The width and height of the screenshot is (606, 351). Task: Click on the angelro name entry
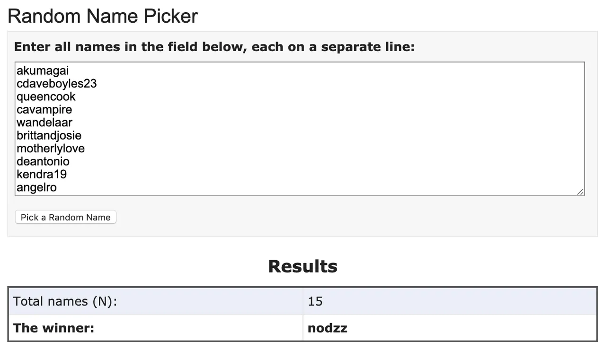[36, 188]
